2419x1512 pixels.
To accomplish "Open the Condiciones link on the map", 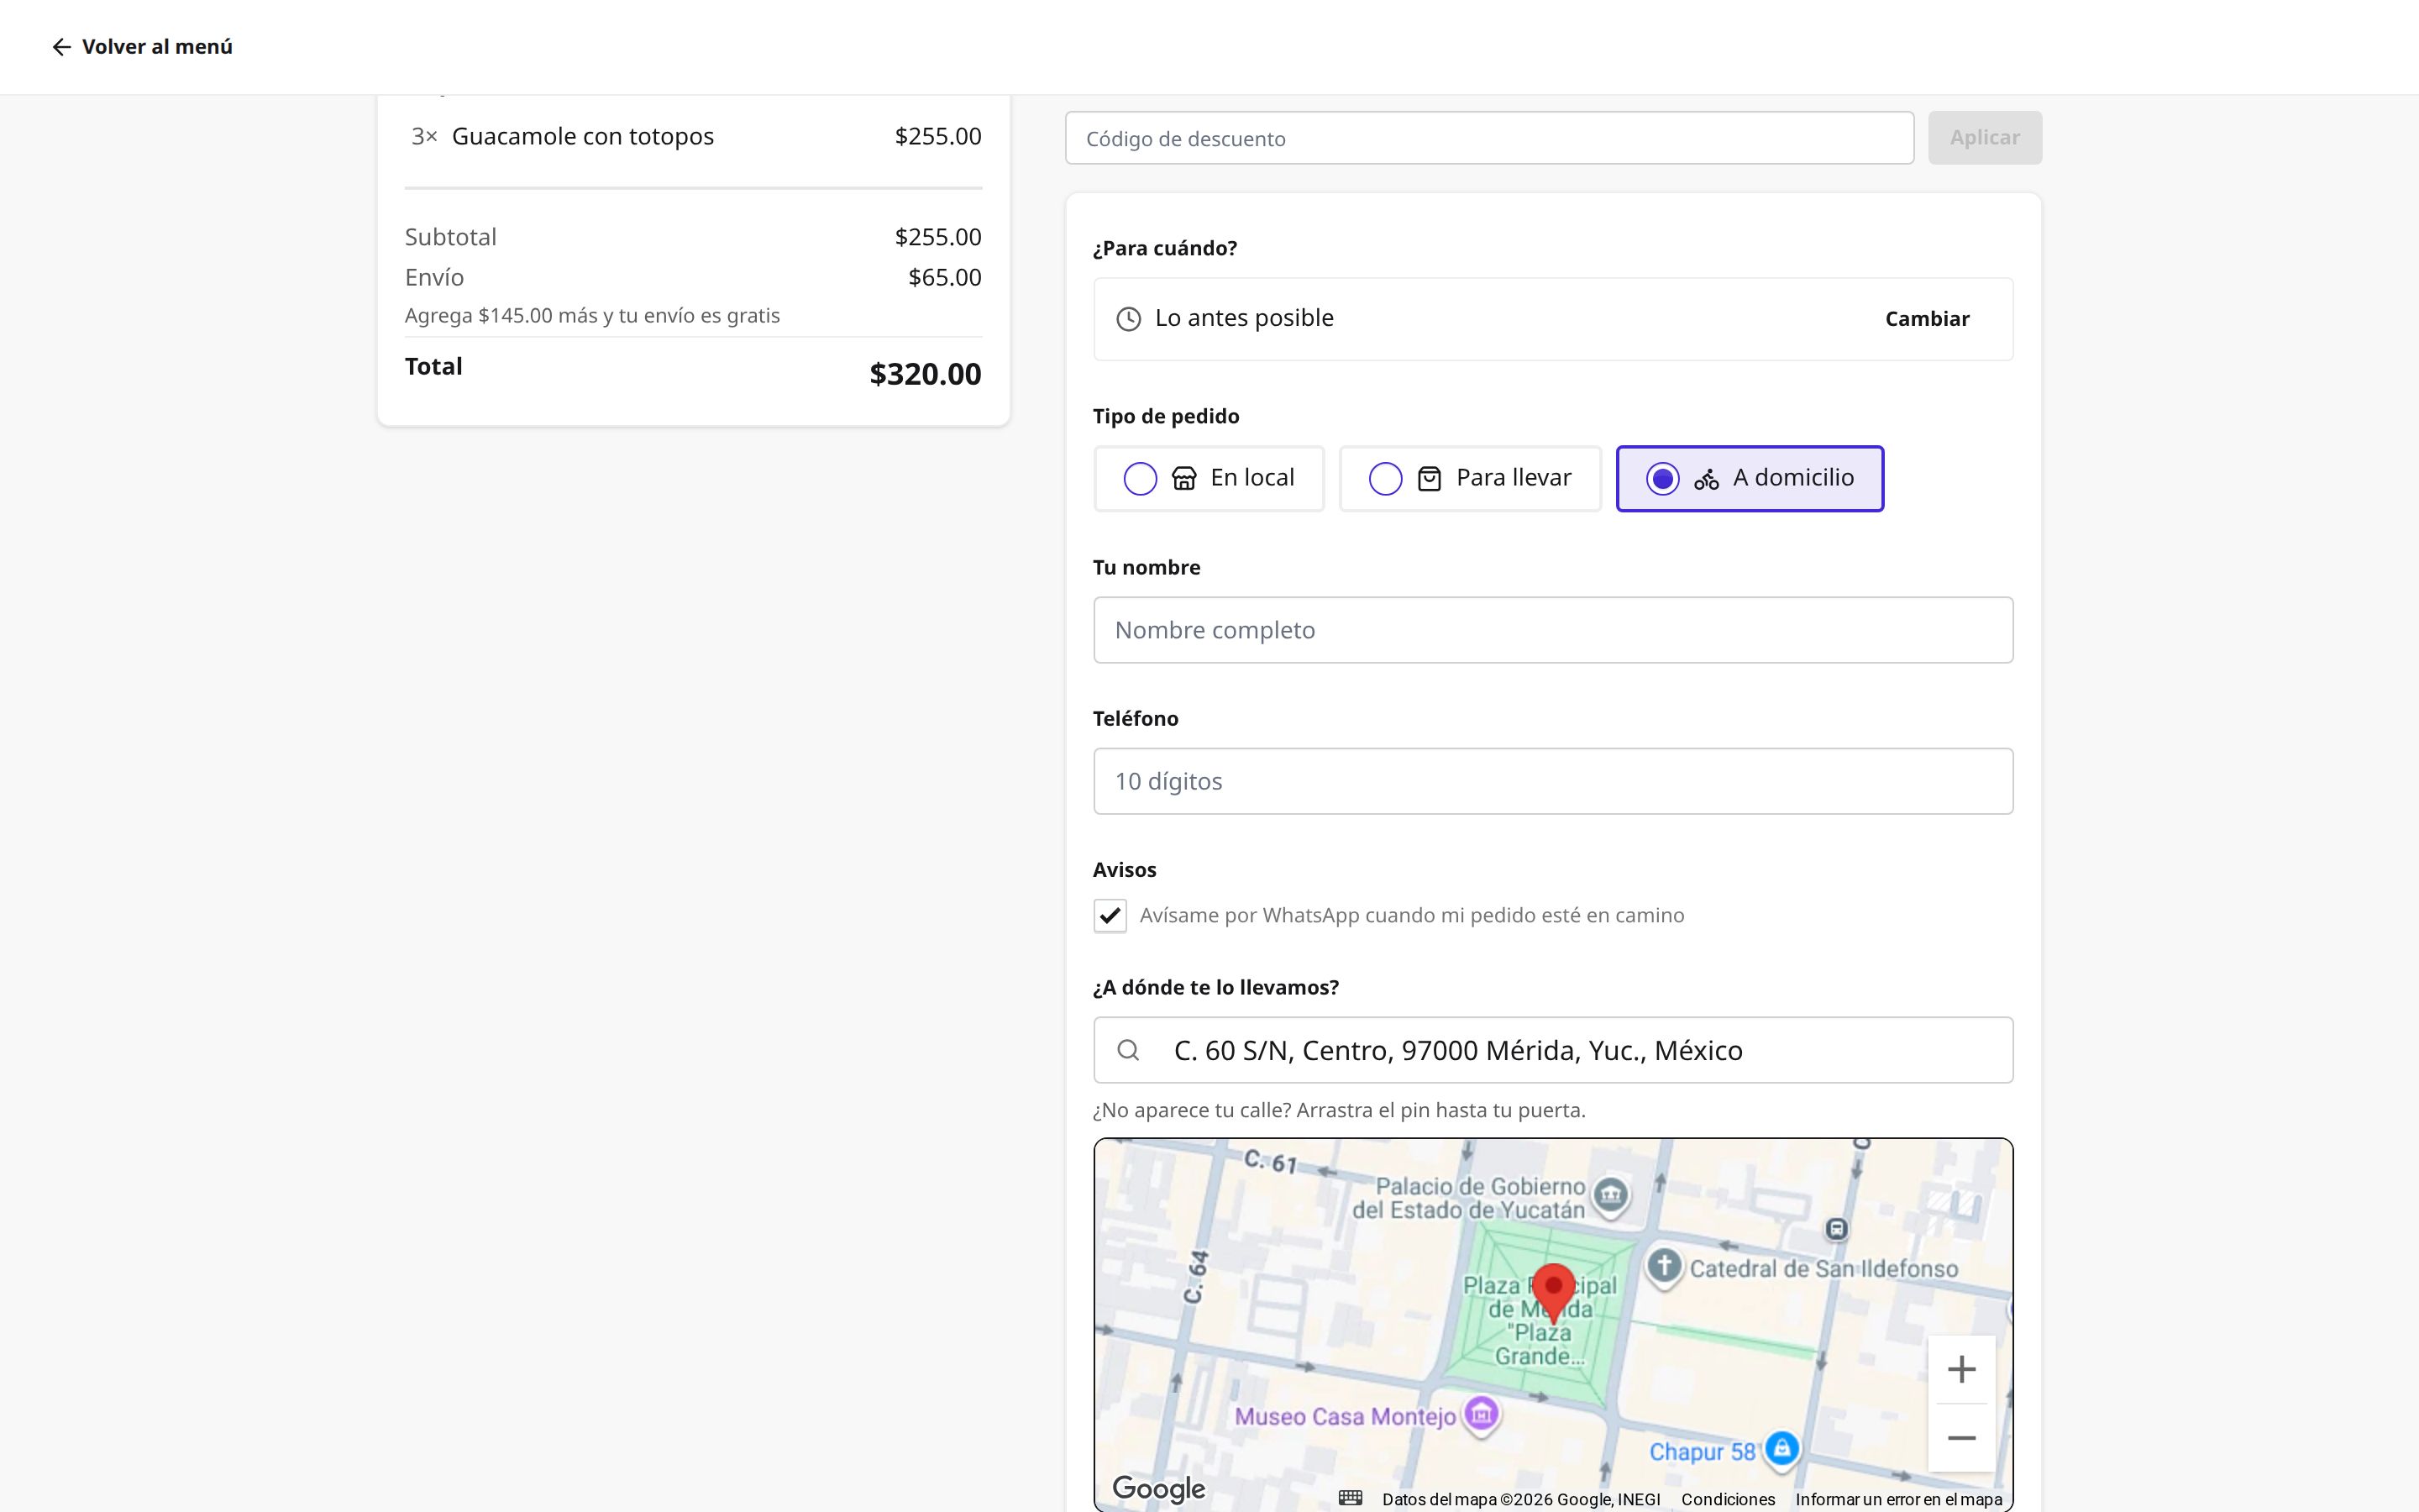I will pos(1729,1499).
